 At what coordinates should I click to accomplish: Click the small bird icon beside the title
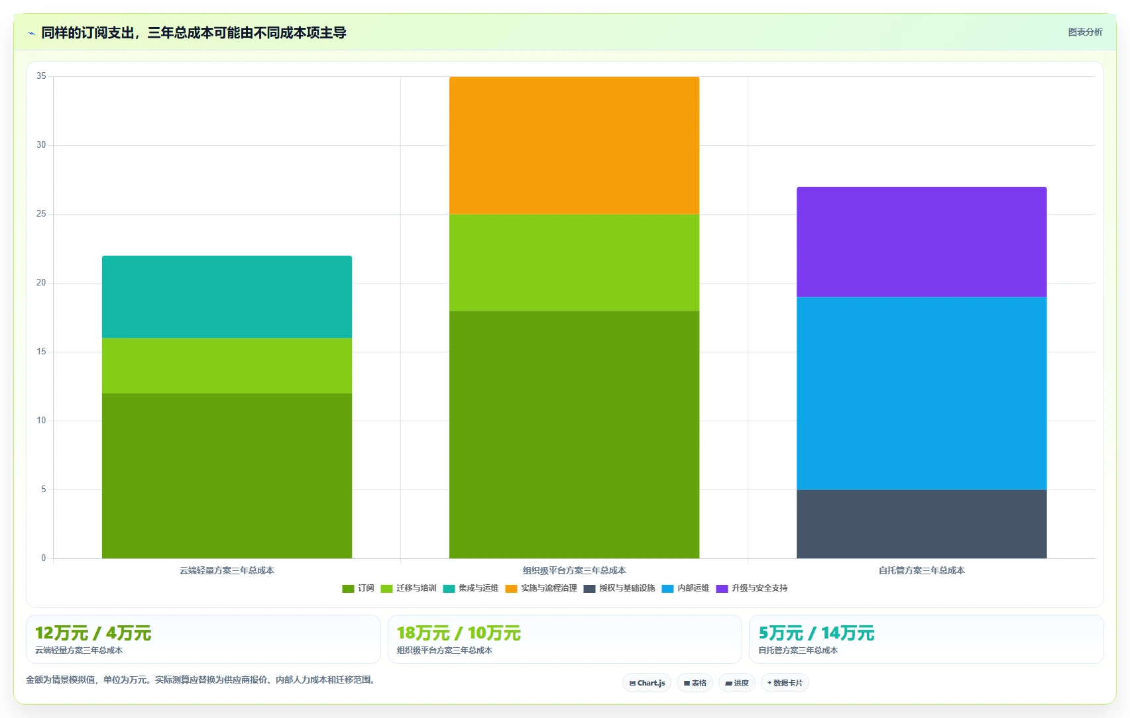click(31, 33)
